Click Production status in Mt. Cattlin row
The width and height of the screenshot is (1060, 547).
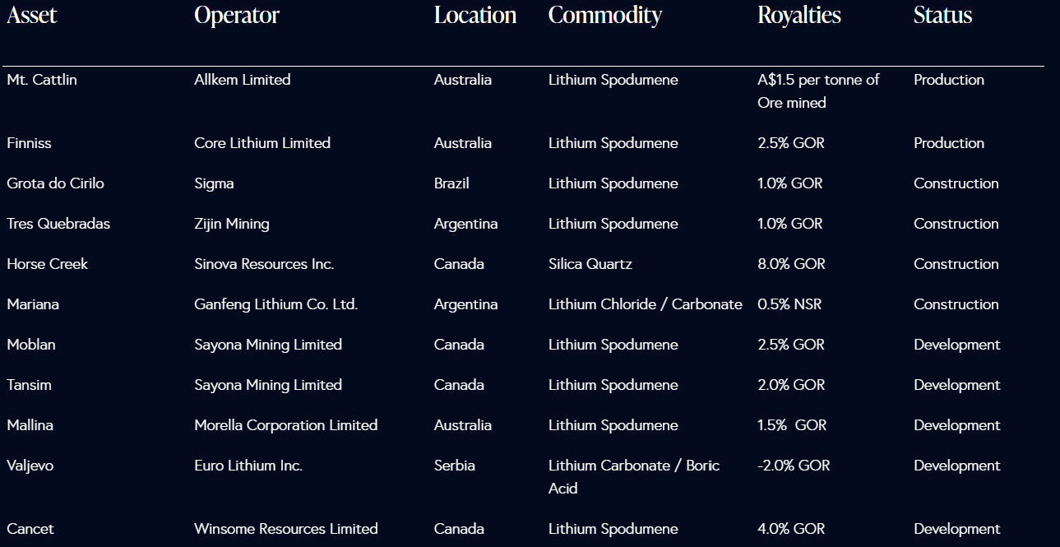(x=949, y=80)
